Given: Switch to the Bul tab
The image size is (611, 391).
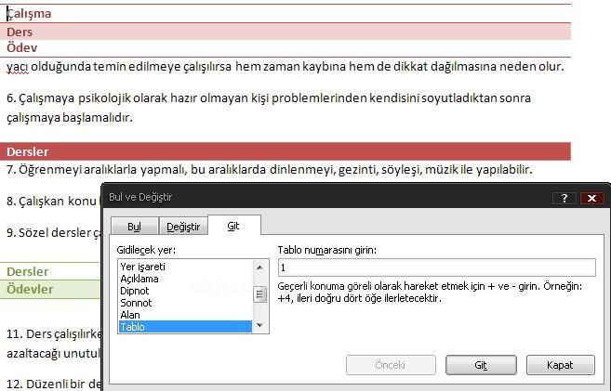Looking at the screenshot, I should (x=135, y=227).
